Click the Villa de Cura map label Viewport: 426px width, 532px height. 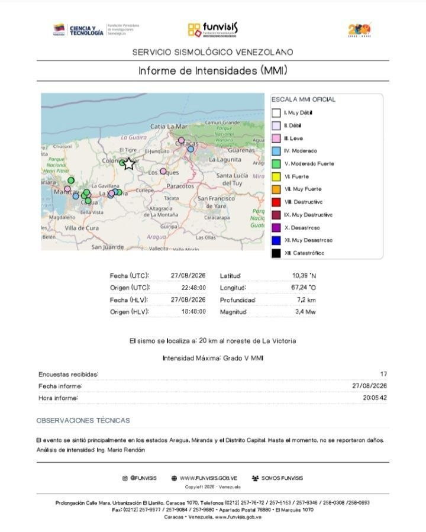click(82, 228)
